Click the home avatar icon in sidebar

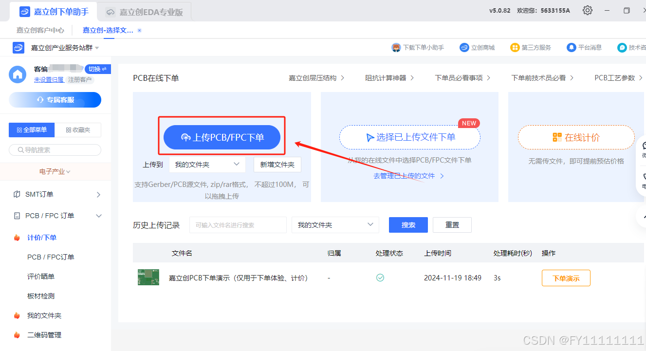[x=18, y=74]
